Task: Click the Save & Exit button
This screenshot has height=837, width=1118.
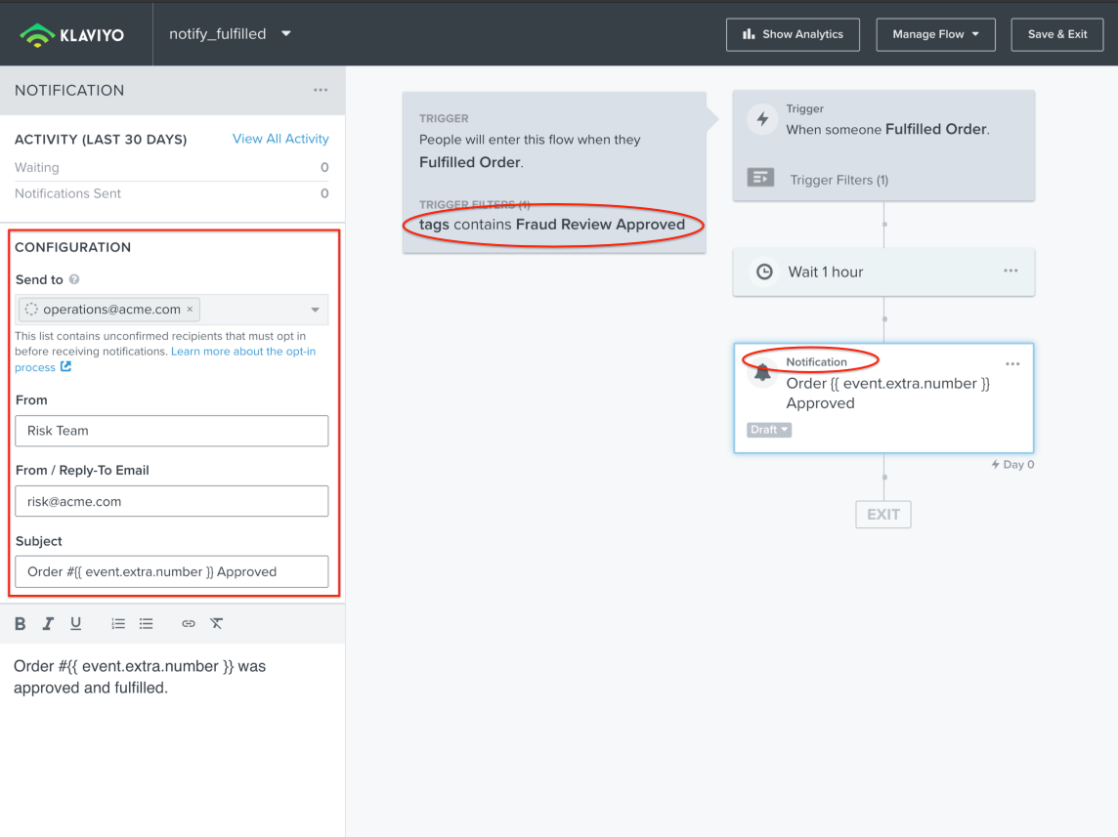Action: [x=1057, y=34]
